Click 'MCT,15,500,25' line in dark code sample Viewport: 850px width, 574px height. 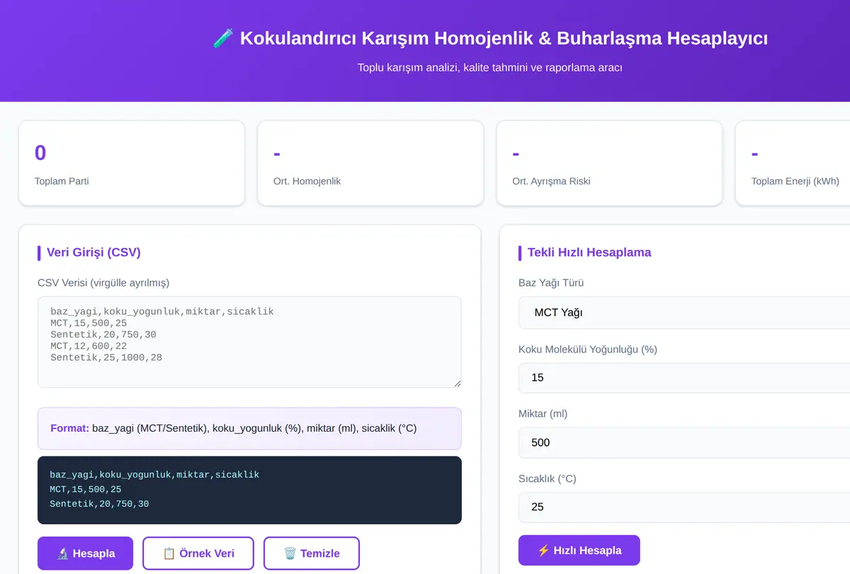(86, 489)
